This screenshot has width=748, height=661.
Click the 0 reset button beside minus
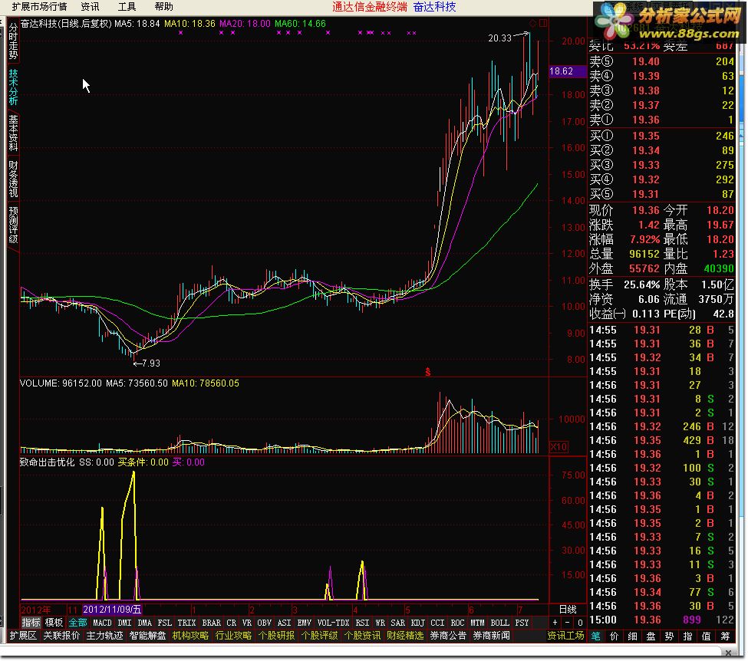point(580,623)
